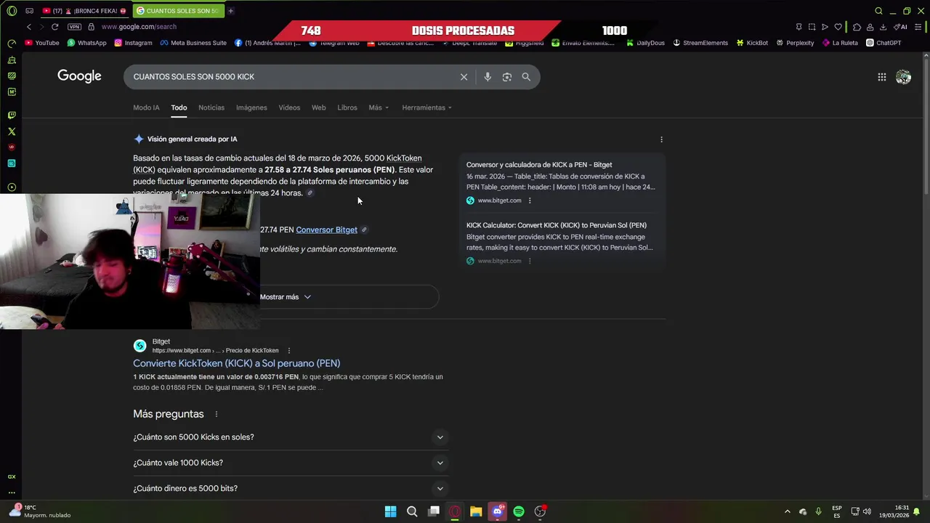Open Meta Business Suite bookmark
Image resolution: width=930 pixels, height=523 pixels.
pos(193,43)
